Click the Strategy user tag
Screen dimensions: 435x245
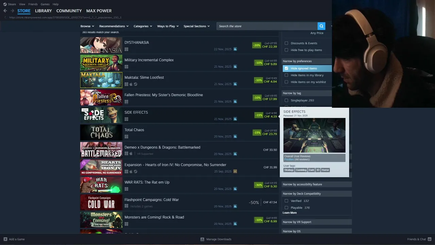[289, 170]
